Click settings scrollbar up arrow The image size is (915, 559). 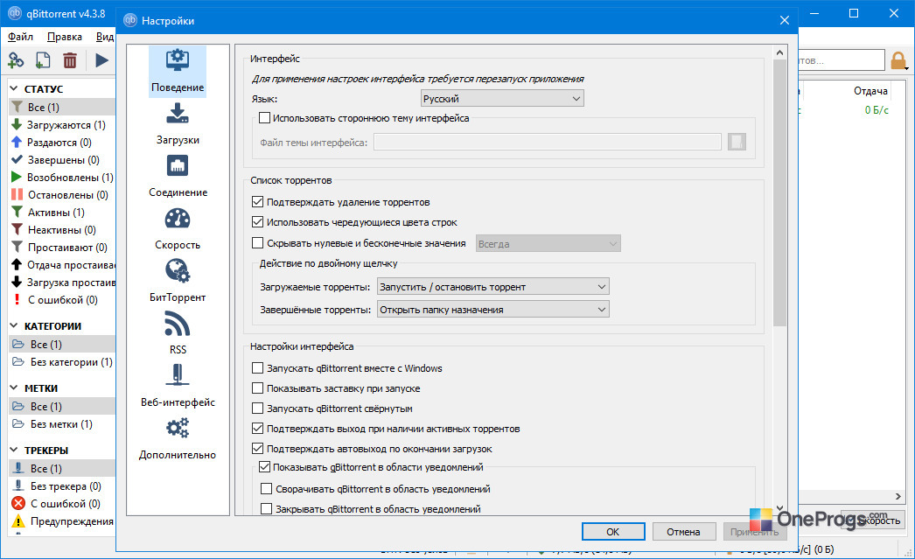pos(779,52)
